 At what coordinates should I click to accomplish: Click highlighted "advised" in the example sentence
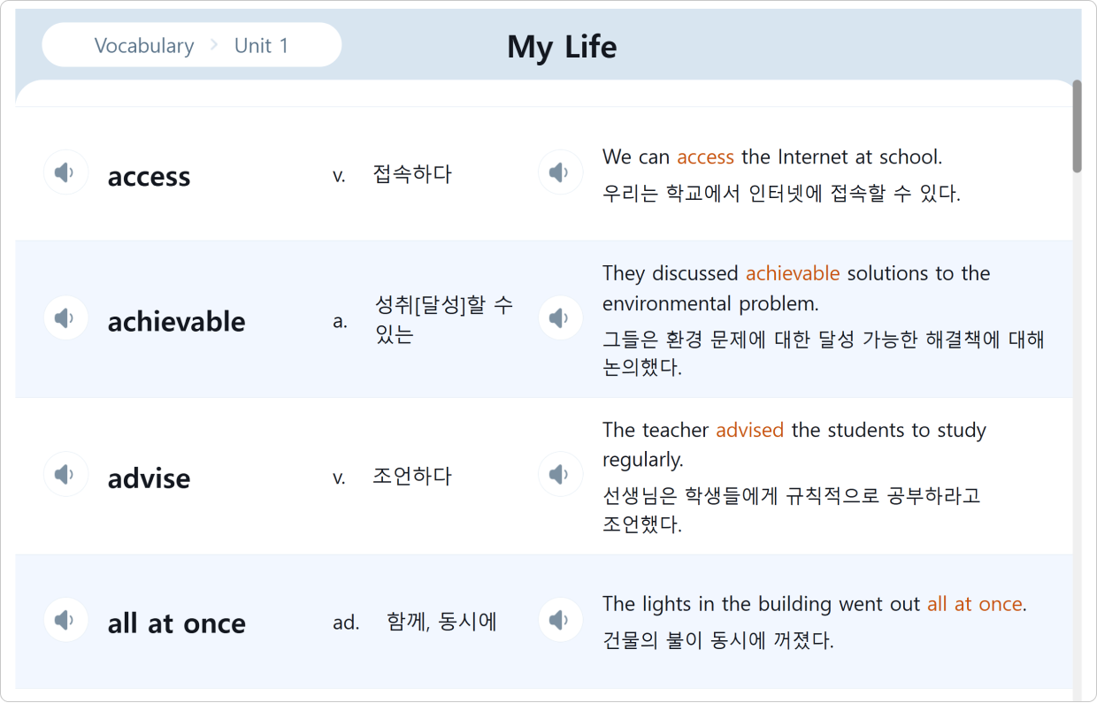(x=749, y=431)
